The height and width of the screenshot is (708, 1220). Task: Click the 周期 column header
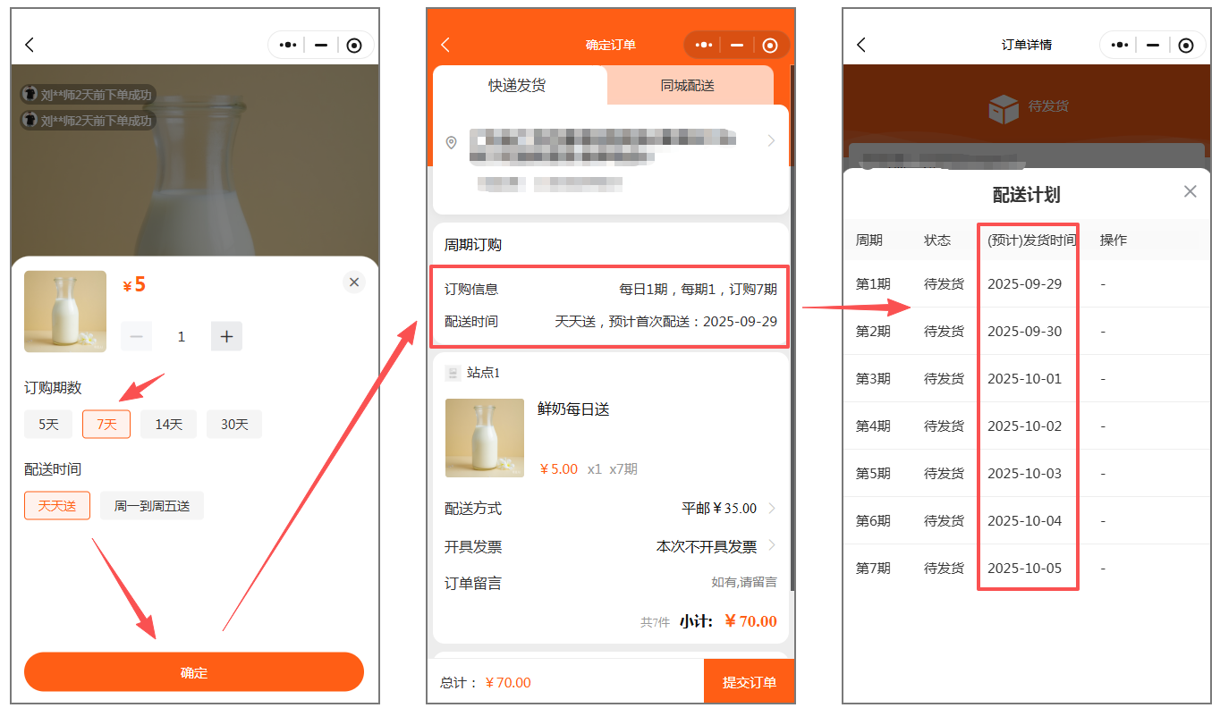(x=869, y=240)
